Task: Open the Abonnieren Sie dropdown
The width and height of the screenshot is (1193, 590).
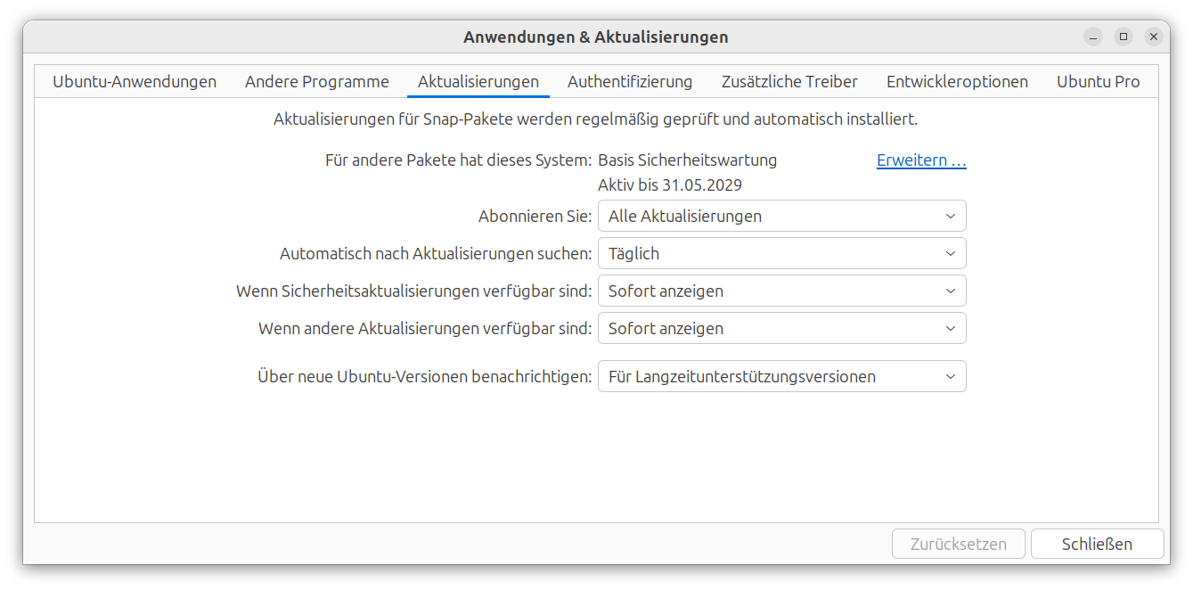Action: [x=781, y=216]
